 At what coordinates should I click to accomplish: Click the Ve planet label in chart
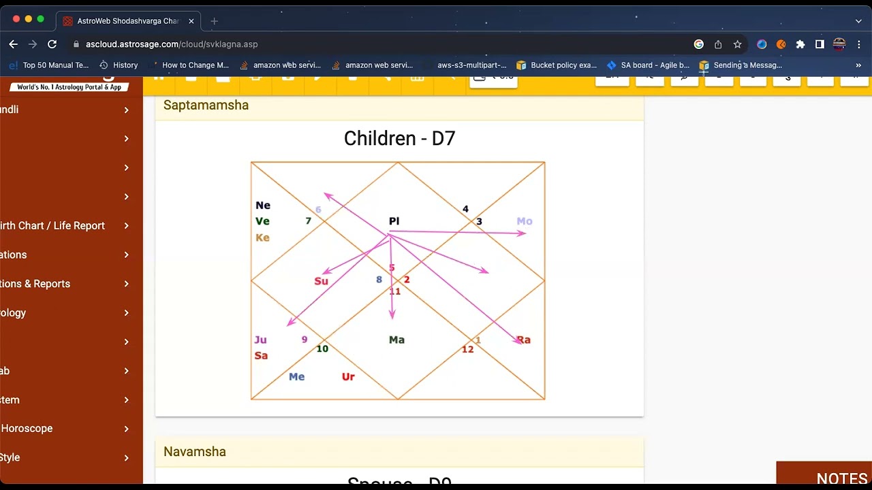[x=262, y=222]
